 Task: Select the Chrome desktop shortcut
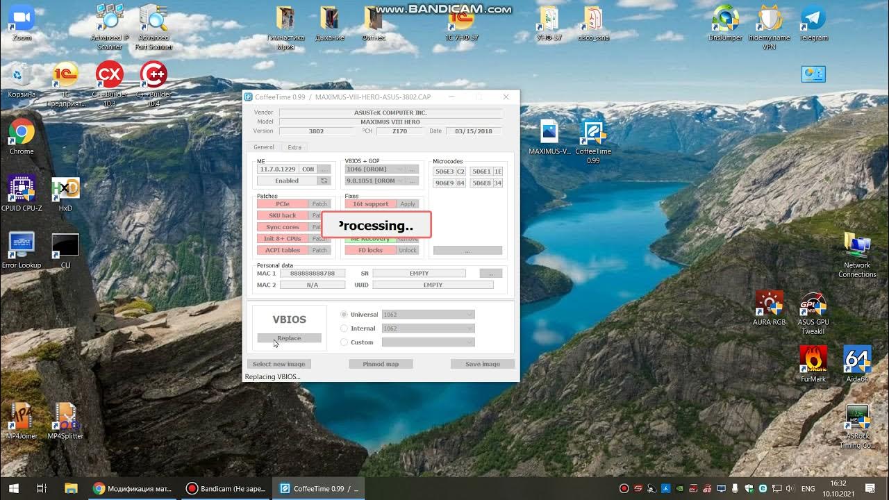tap(22, 137)
